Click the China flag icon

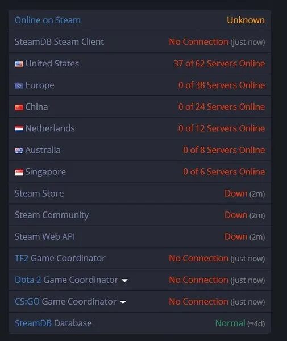[19, 107]
